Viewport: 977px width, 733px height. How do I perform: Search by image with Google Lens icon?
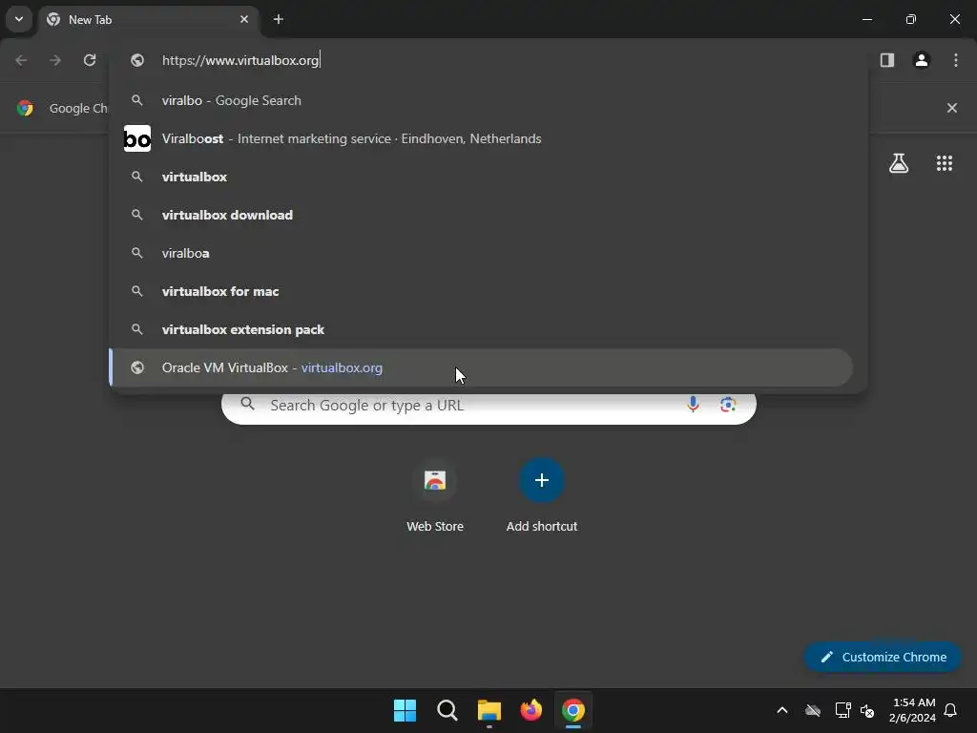728,405
